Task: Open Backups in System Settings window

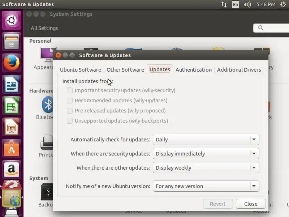Action: pos(46,195)
